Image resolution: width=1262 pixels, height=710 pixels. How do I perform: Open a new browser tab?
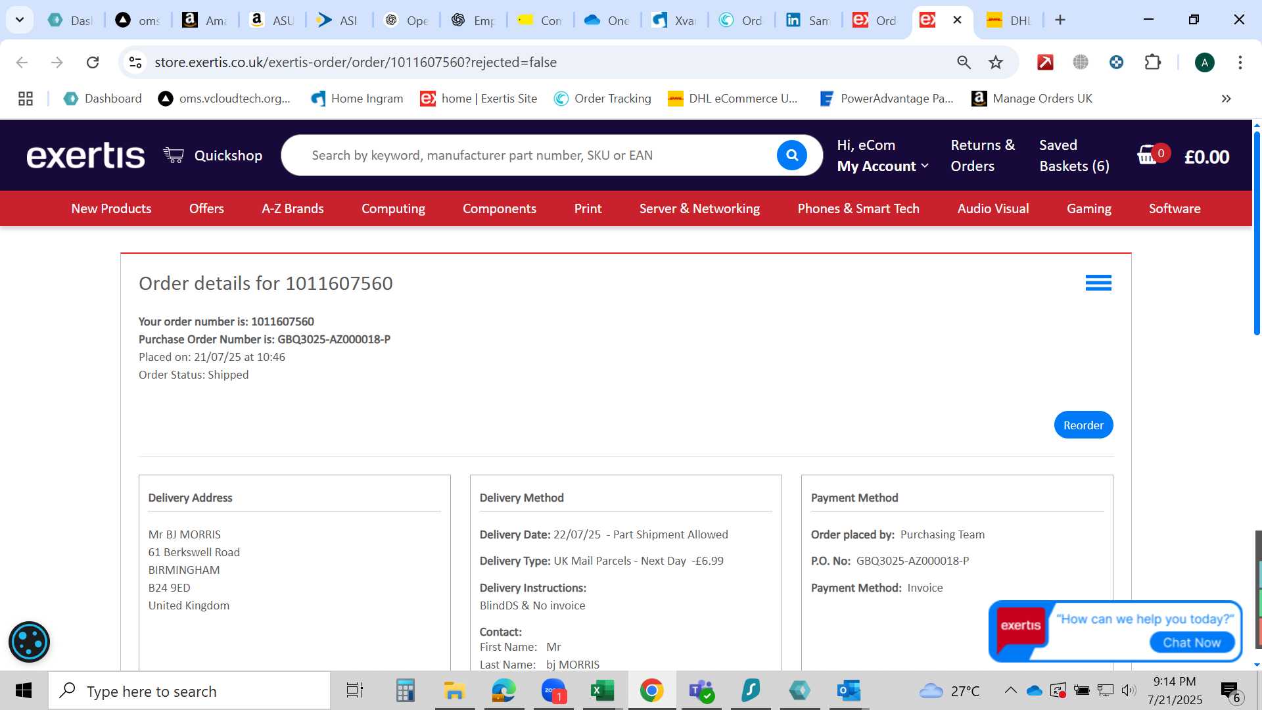pyautogui.click(x=1060, y=20)
